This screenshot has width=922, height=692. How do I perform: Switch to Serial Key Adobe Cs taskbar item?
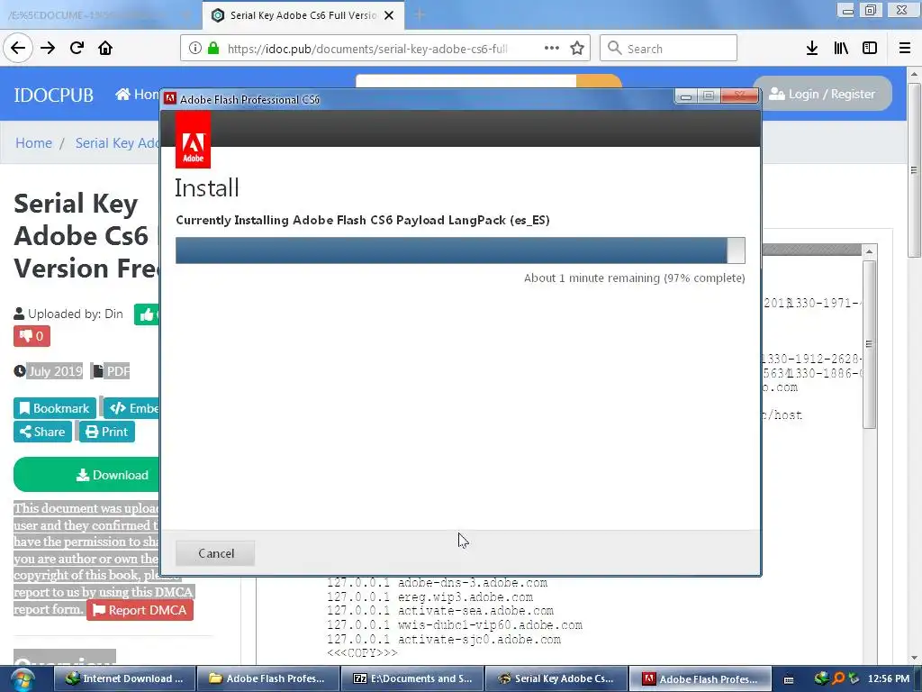pyautogui.click(x=555, y=678)
